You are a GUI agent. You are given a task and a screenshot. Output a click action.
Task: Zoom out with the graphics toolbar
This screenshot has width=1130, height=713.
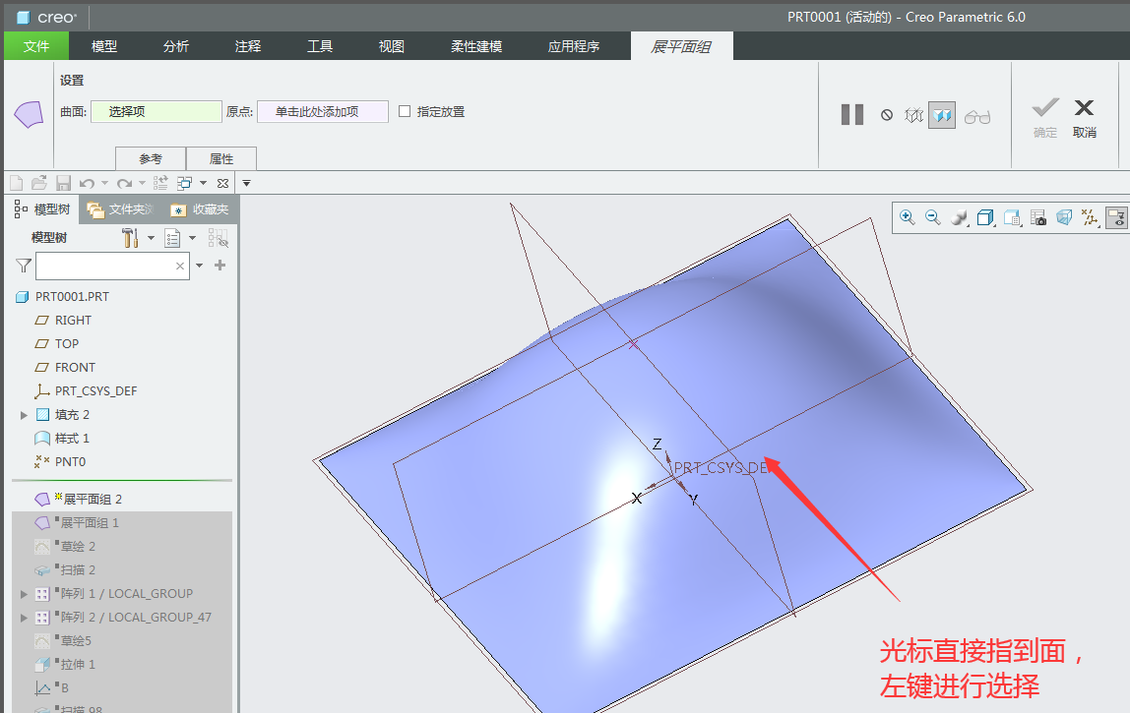(x=932, y=217)
